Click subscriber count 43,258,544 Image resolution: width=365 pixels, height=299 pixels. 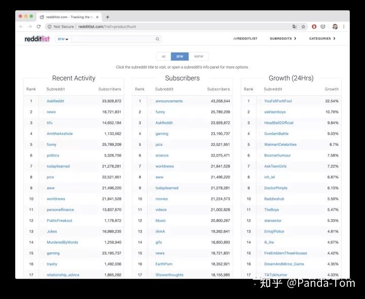click(x=220, y=101)
